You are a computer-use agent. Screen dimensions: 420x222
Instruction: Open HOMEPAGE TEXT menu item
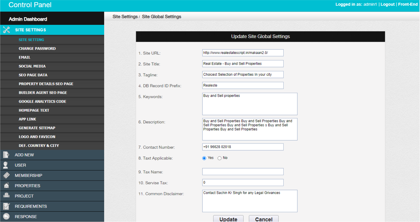[52, 110]
